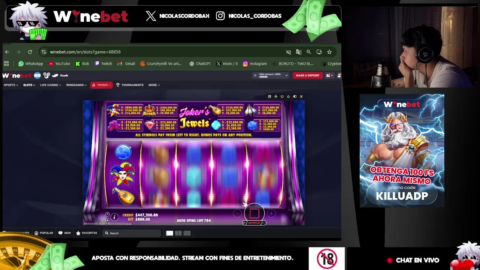Open the Kick bookmark

pyautogui.click(x=82, y=64)
